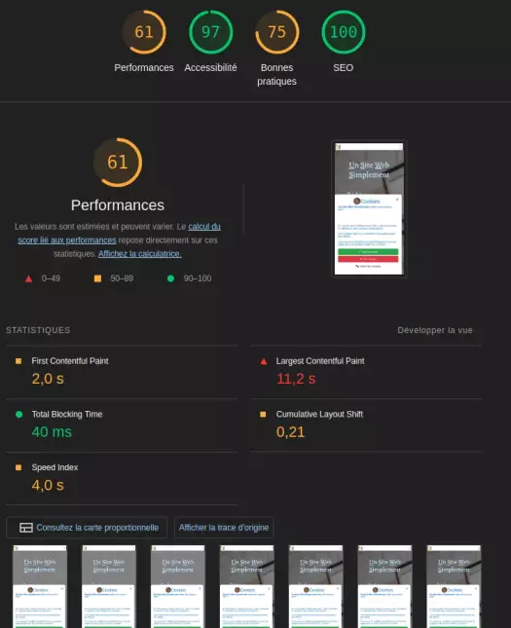The image size is (511, 628).
Task: Select the first filmstrip thumbnail
Action: pos(40,586)
